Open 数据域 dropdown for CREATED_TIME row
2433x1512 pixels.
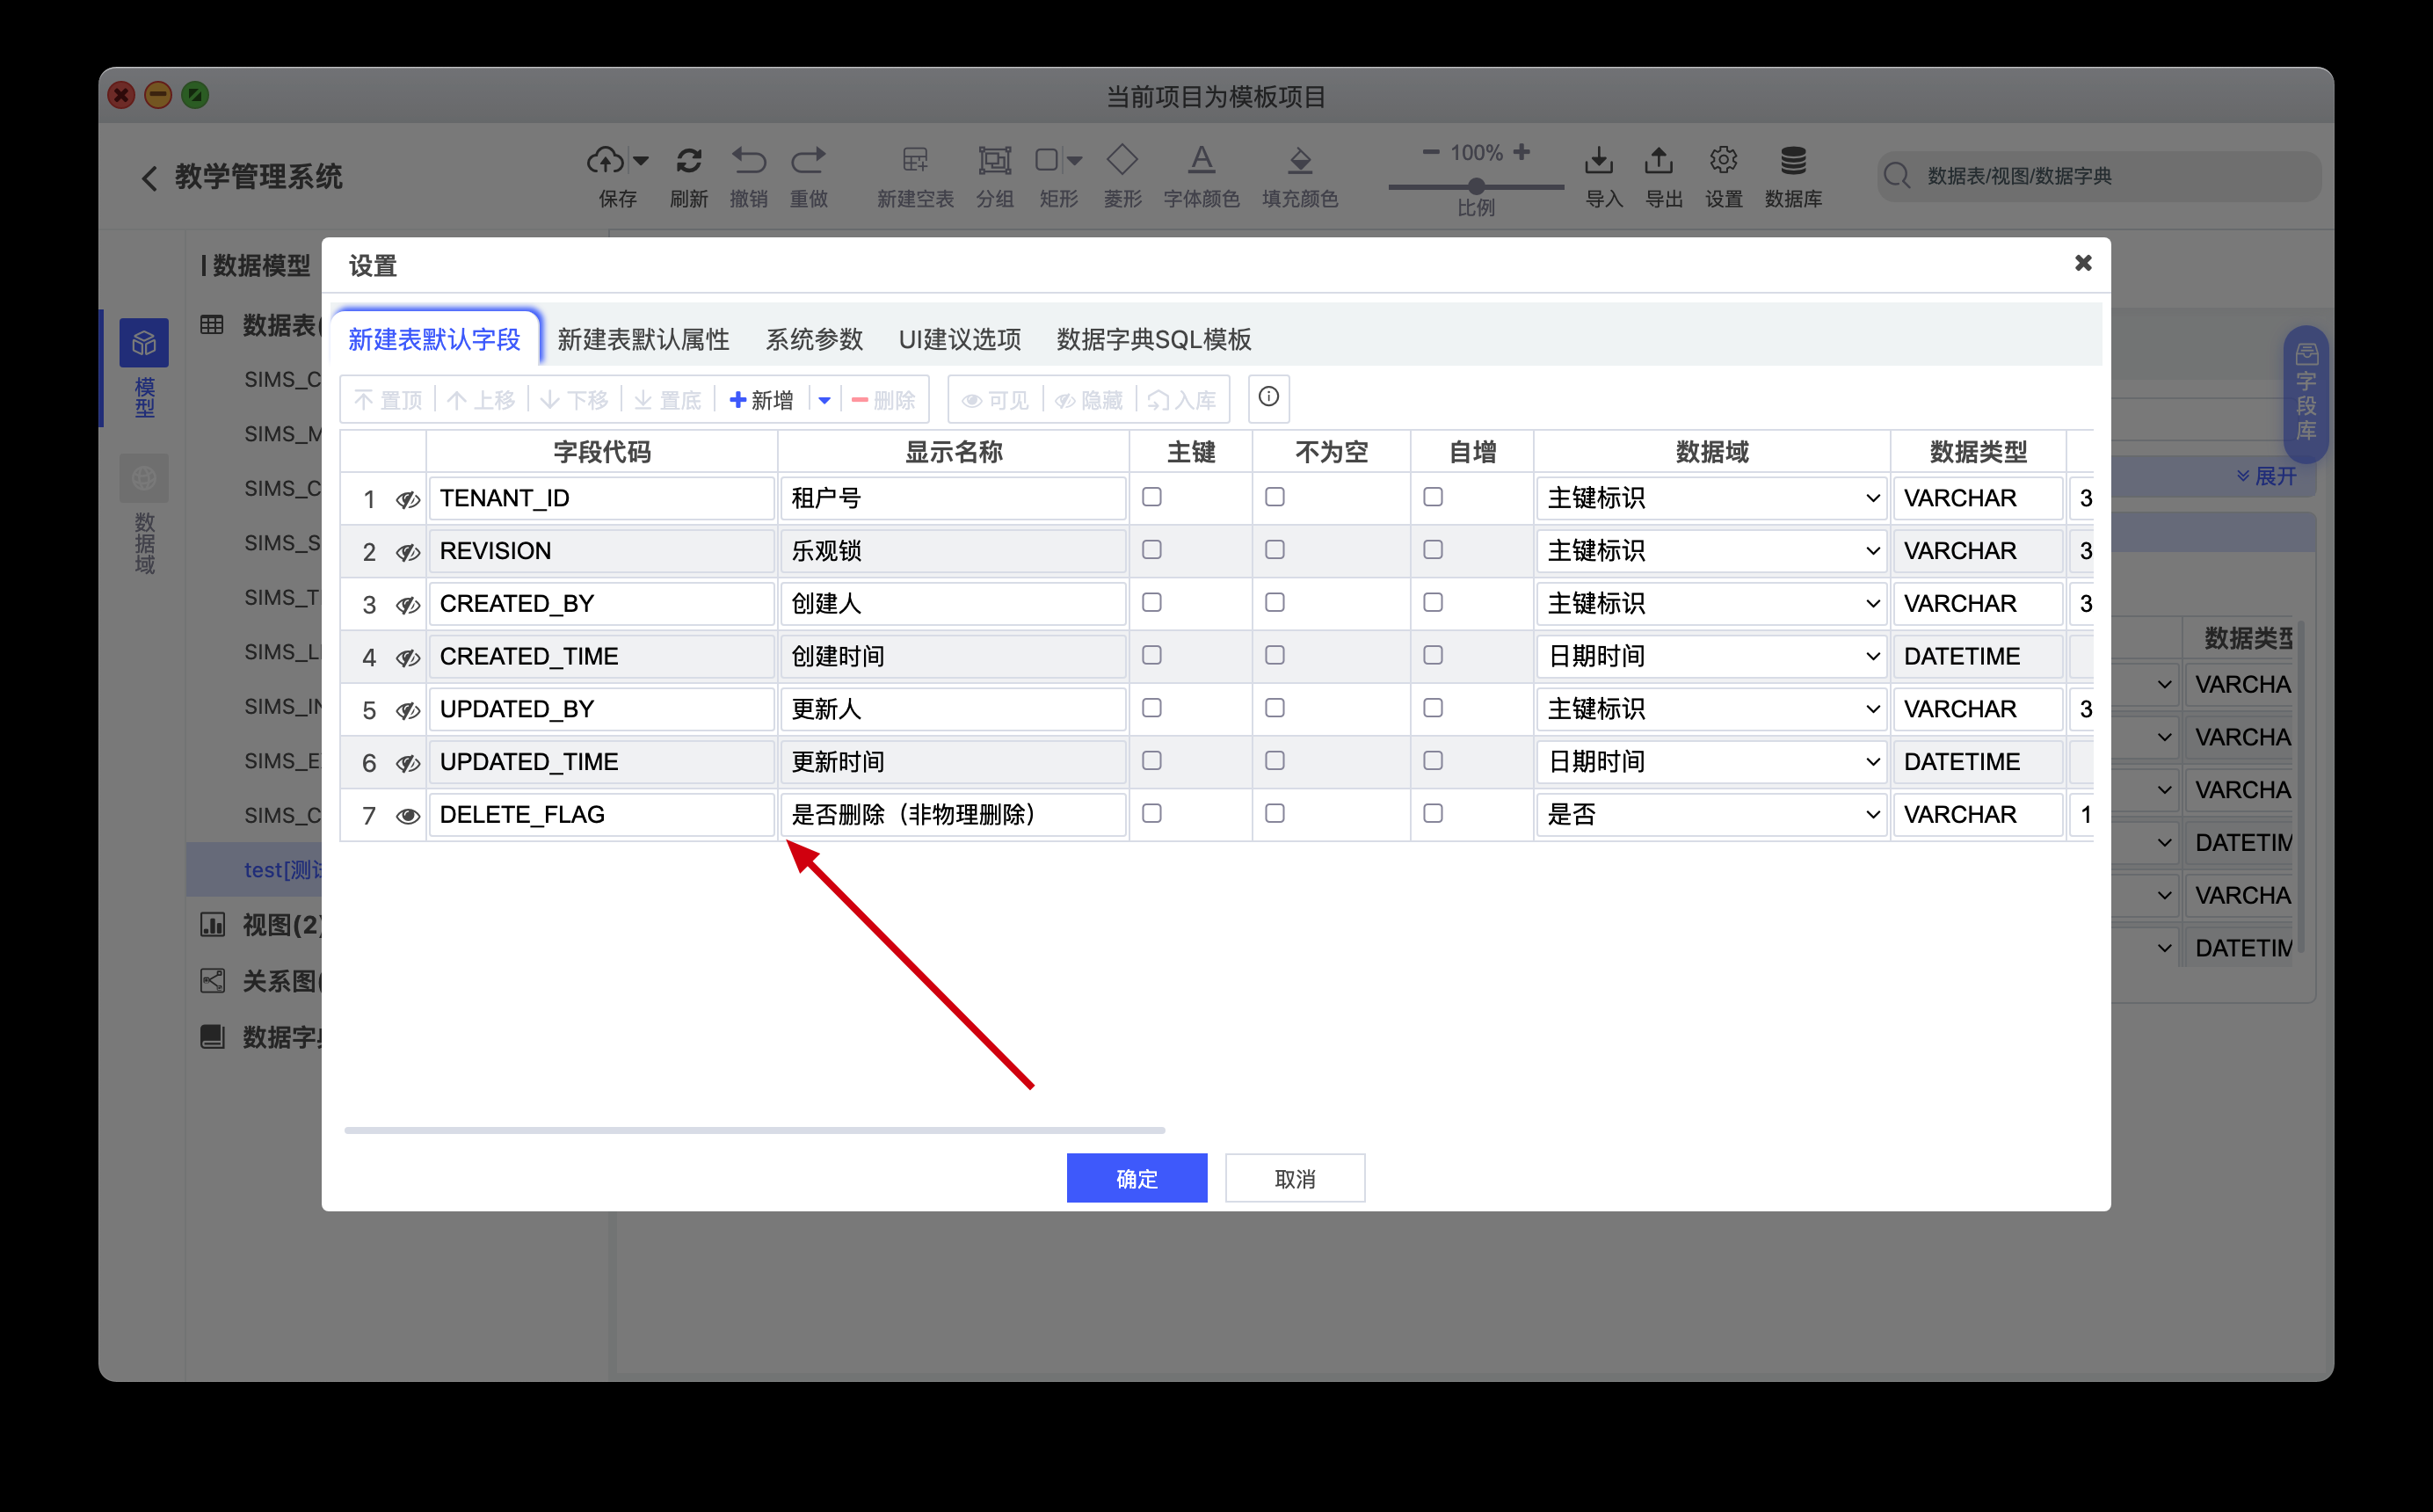coord(1710,656)
